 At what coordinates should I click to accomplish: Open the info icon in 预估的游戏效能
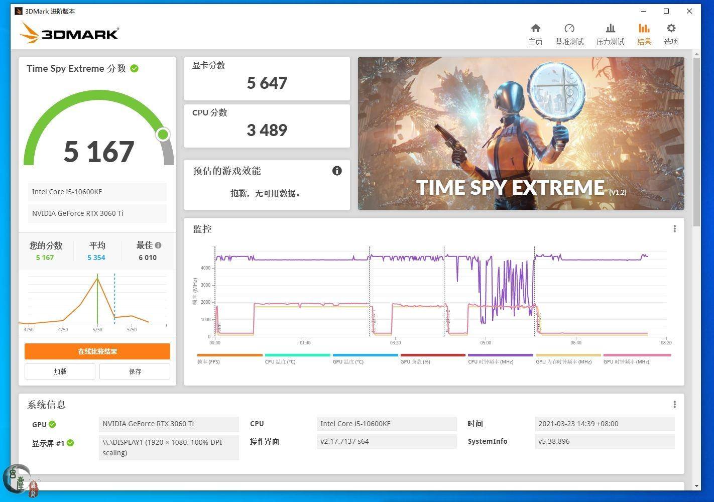click(337, 171)
